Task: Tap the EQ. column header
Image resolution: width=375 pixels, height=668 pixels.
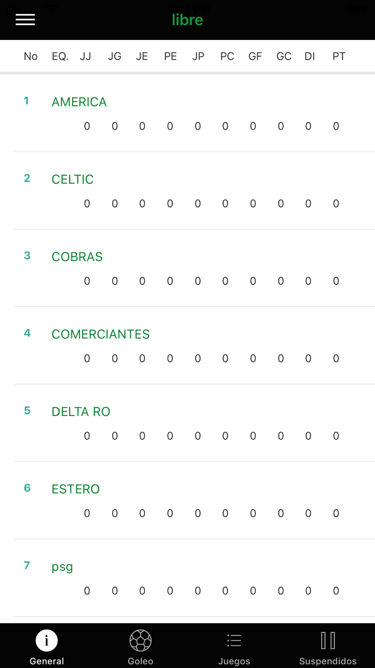Action: click(x=60, y=56)
